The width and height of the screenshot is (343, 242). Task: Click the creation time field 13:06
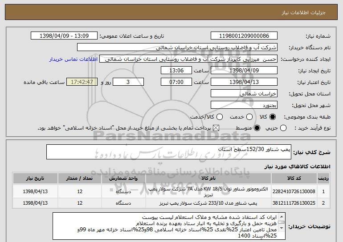[176, 71]
